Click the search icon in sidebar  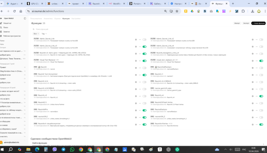[x=1, y=27]
